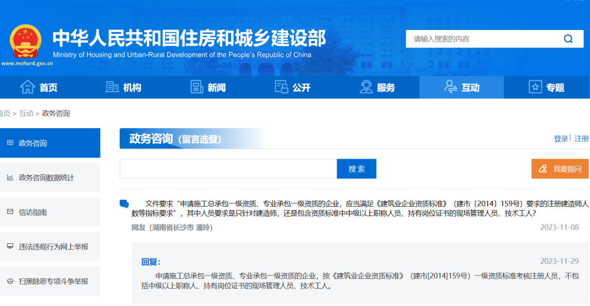This screenshot has height=306, width=590.
Task: Open the 公开 navigation tab
Action: tap(293, 87)
